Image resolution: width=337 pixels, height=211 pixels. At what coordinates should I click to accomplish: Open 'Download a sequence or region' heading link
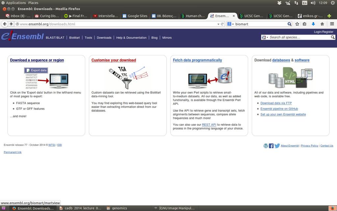tap(37, 60)
